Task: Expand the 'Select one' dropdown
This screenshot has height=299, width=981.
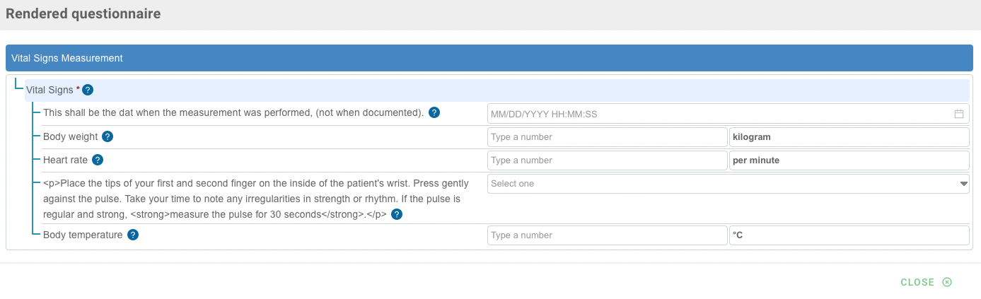Action: pos(728,184)
